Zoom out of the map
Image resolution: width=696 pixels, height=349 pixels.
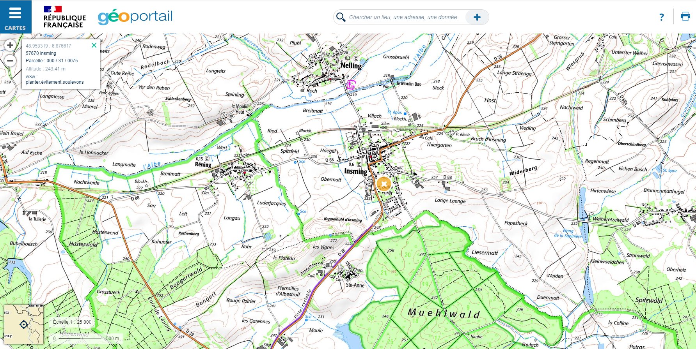pyautogui.click(x=10, y=61)
